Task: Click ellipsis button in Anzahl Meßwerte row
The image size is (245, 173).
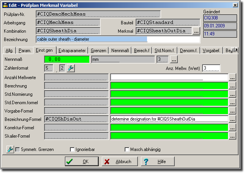Action: pos(232,77)
